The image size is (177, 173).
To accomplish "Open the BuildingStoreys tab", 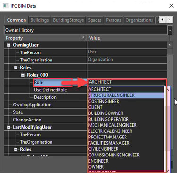I will 68,20.
